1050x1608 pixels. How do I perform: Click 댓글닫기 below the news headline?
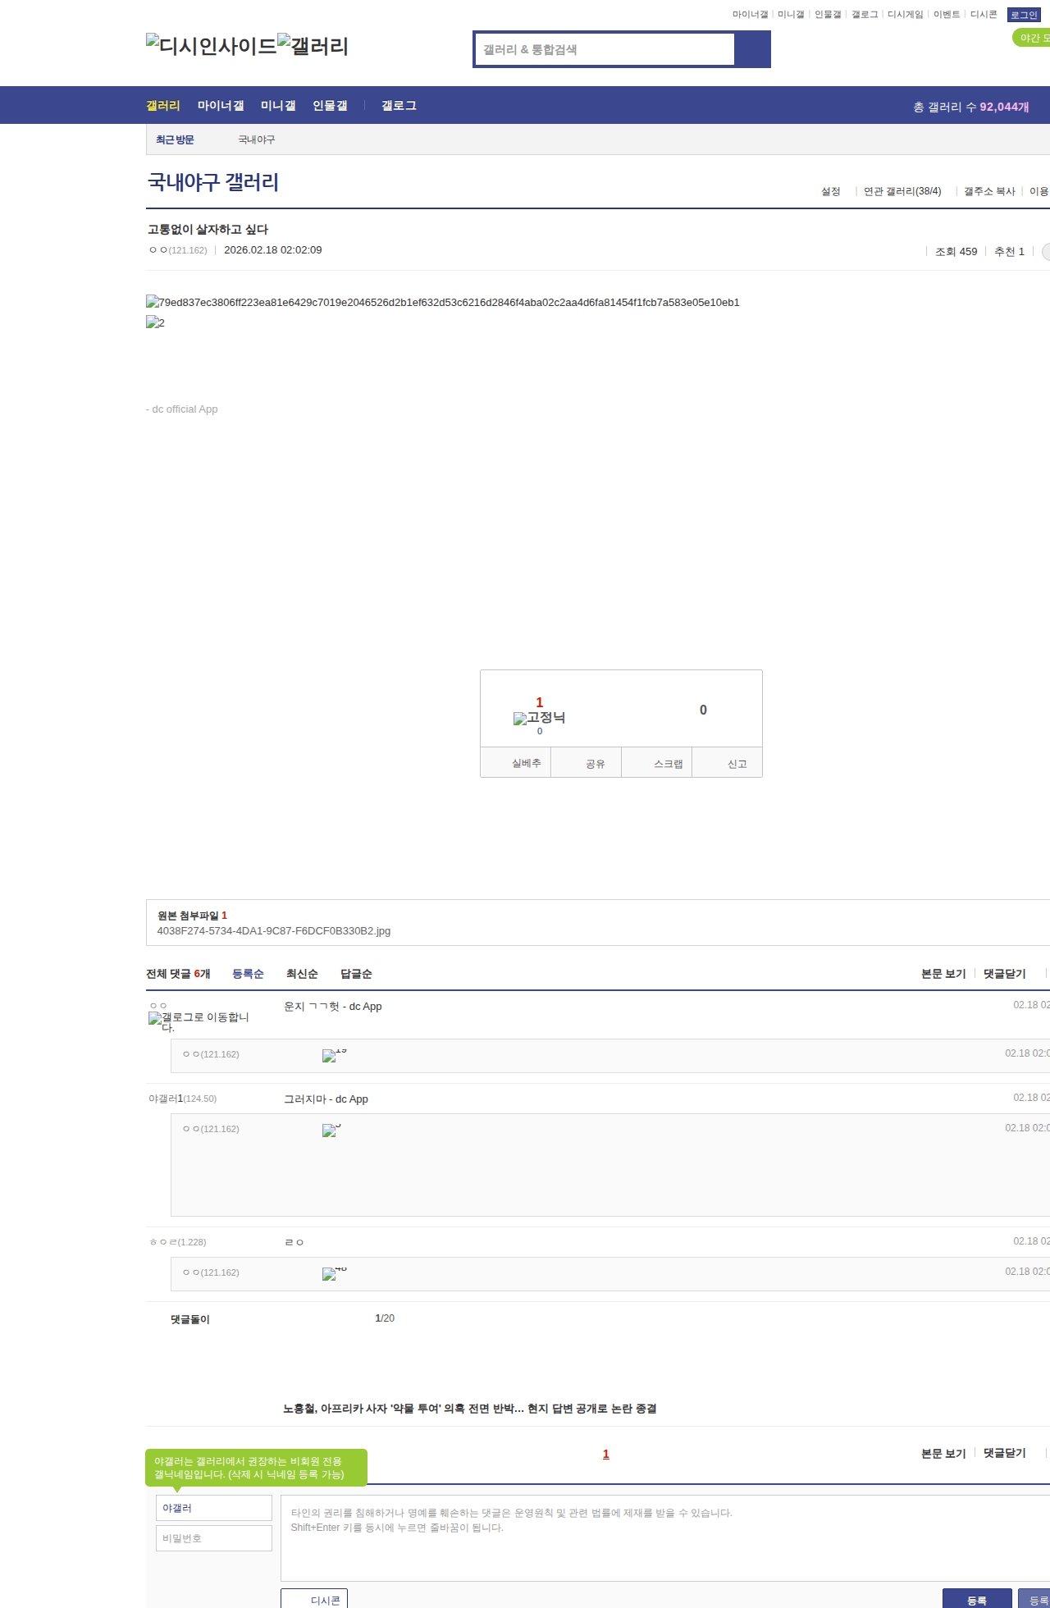coord(1005,1453)
